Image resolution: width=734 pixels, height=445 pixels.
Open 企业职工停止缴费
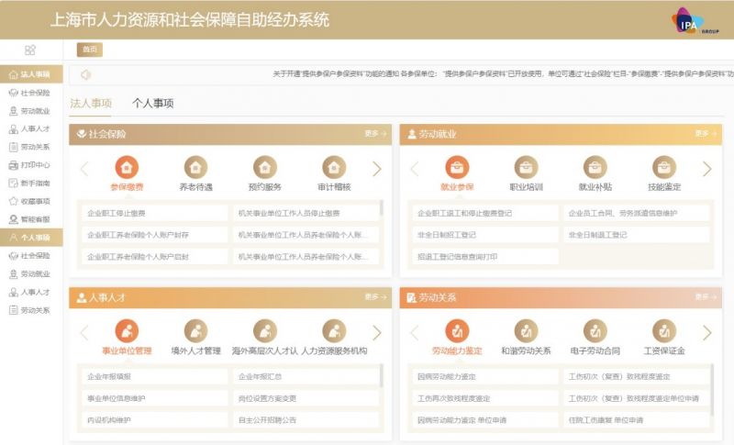(x=154, y=214)
